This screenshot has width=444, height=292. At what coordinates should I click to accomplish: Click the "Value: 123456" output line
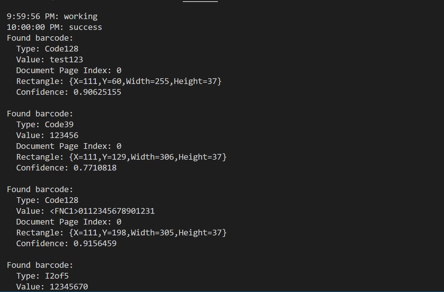[x=47, y=135]
